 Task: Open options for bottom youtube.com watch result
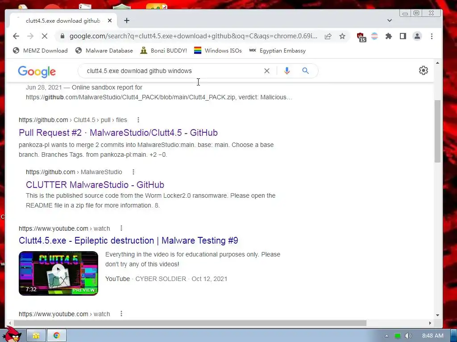click(121, 314)
